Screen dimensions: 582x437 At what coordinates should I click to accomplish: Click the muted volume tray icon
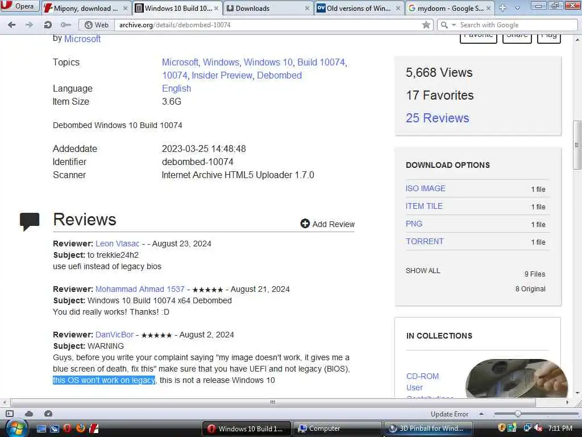pos(538,428)
